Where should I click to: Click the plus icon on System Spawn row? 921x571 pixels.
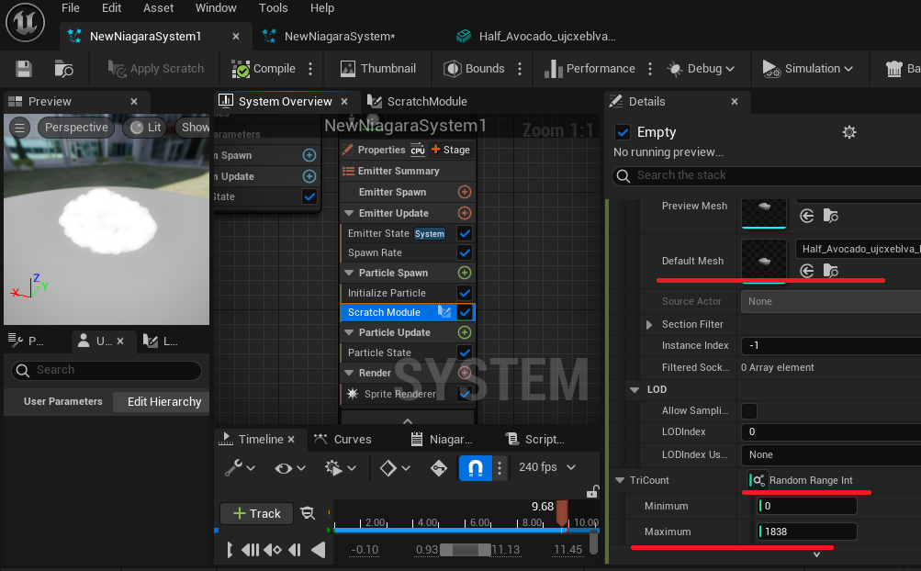pos(309,155)
